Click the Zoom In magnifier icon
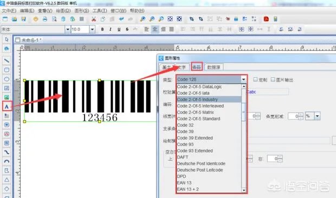336x198 pixels. pos(143,19)
